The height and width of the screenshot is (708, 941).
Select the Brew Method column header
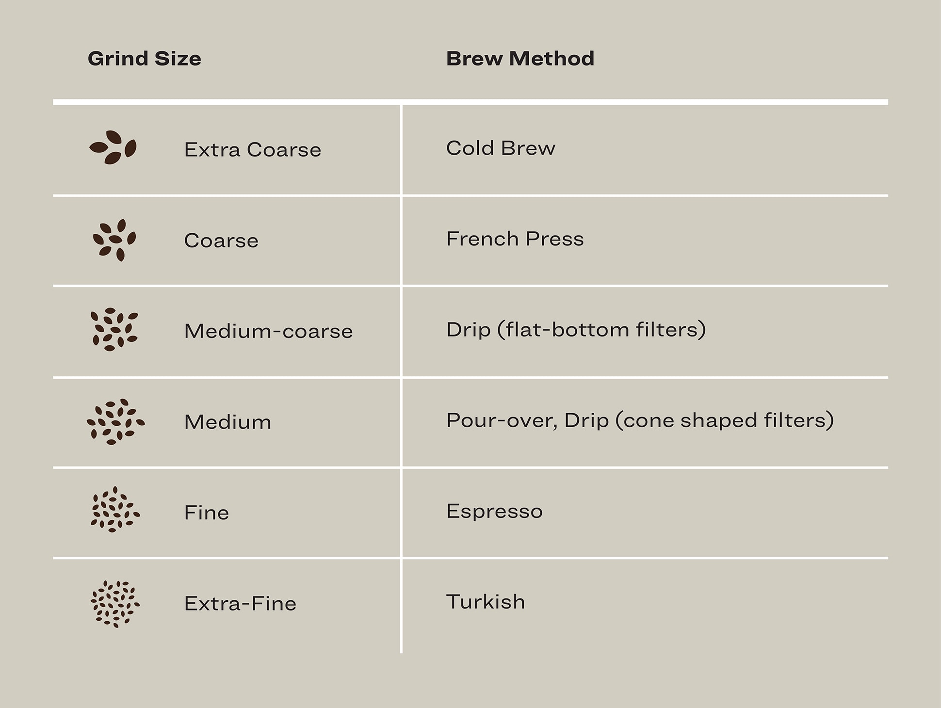(x=520, y=59)
